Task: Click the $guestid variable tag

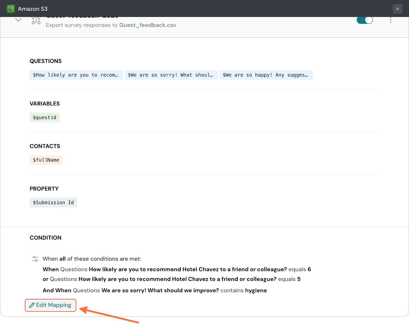Action: click(44, 118)
